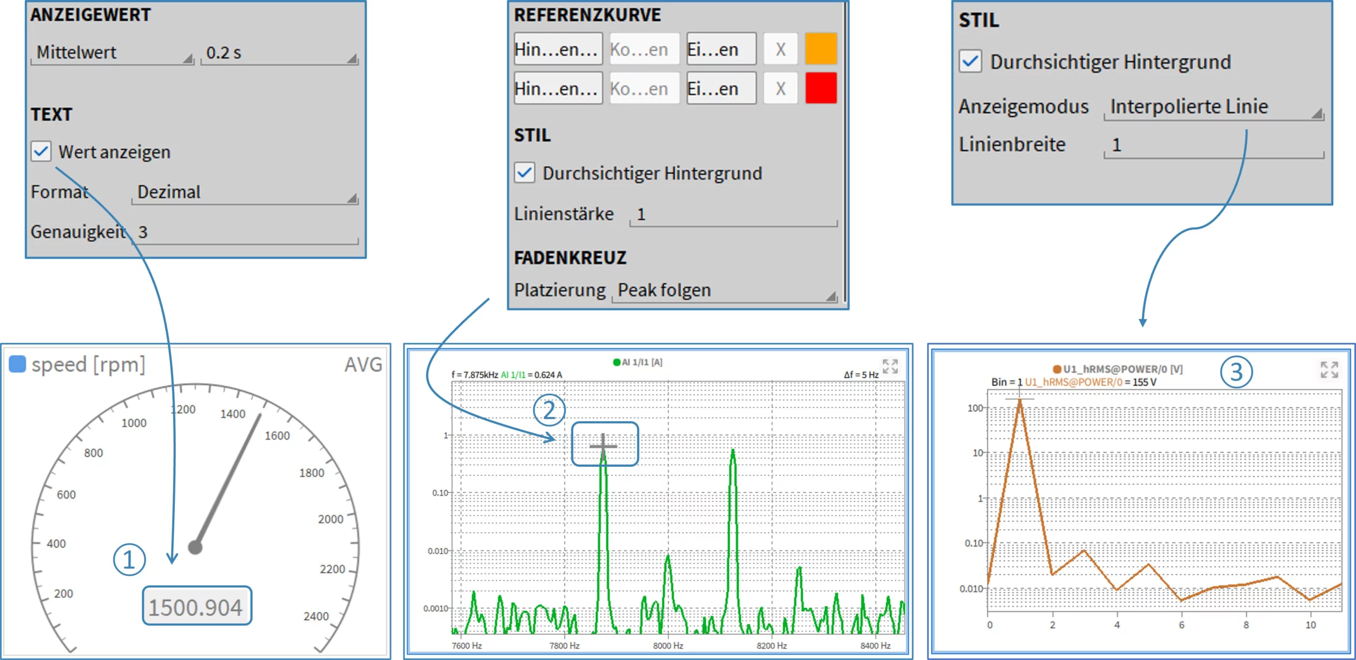This screenshot has height=660, width=1356.
Task: Remove the orange reference curve with X
Action: pyautogui.click(x=780, y=49)
